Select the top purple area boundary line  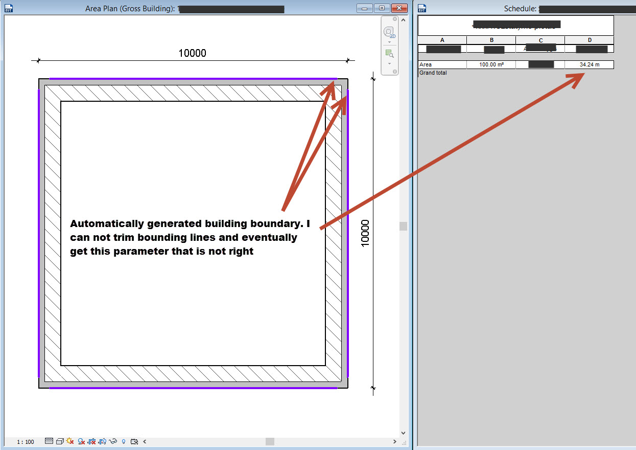(x=193, y=79)
